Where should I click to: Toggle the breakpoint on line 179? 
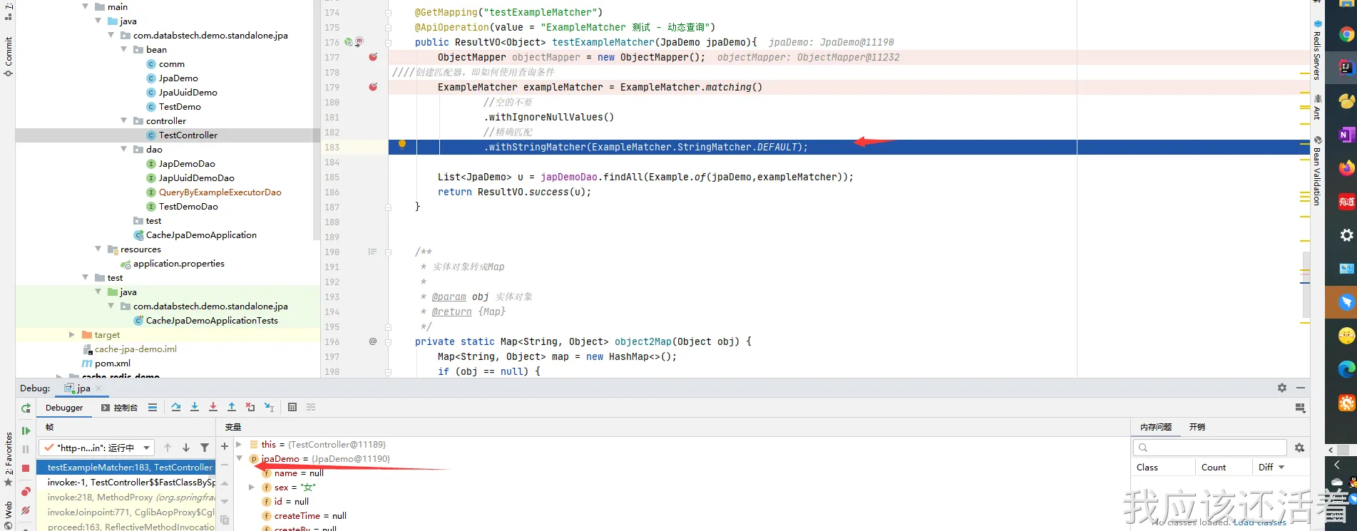[x=373, y=87]
